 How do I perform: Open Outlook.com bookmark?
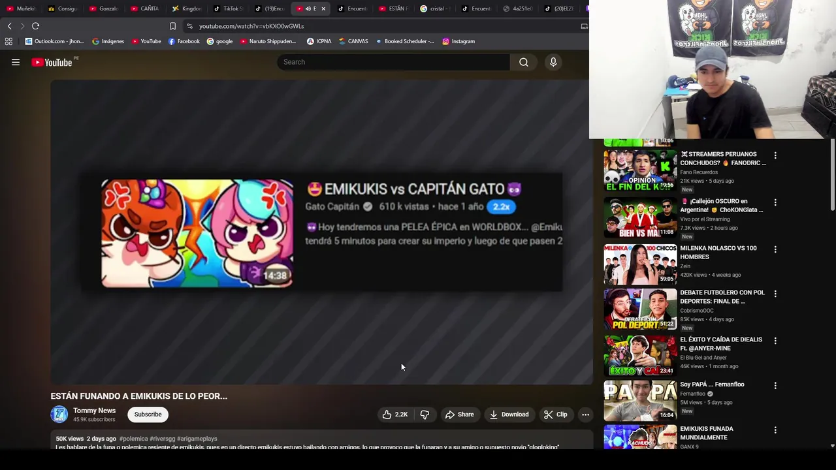[x=54, y=41]
